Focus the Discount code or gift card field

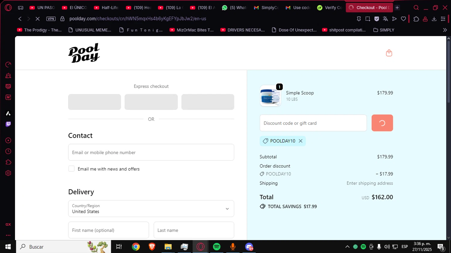point(313,123)
